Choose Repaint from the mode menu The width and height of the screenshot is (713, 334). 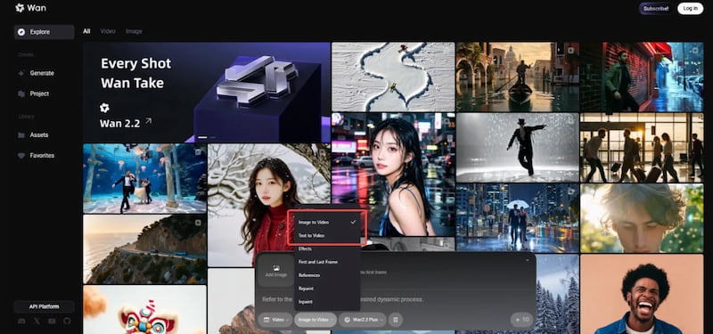tap(326, 289)
